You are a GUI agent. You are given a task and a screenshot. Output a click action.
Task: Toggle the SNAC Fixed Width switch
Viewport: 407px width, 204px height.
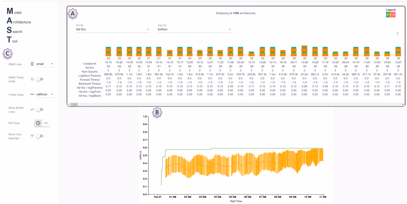(x=40, y=79)
